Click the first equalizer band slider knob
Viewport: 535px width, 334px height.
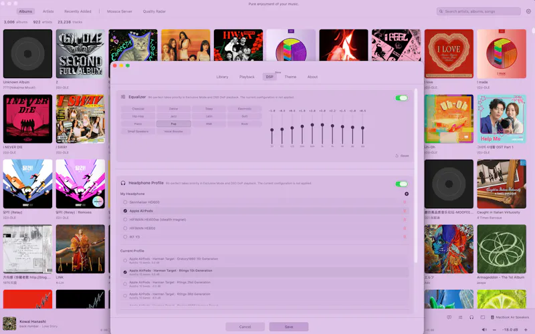pyautogui.click(x=272, y=130)
